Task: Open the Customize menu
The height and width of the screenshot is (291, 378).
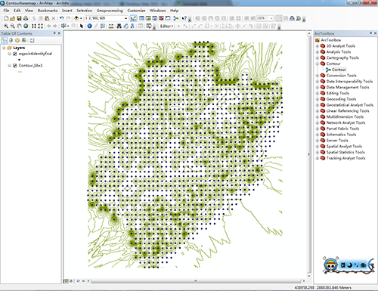Action: point(136,11)
